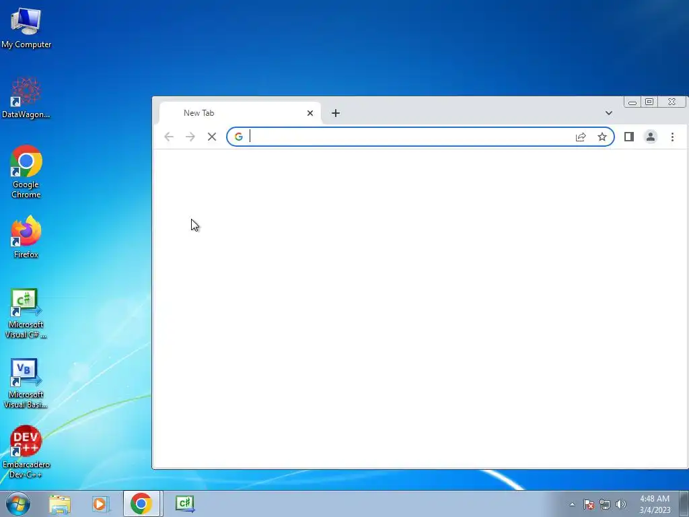The image size is (689, 517).
Task: Minimize the Chrome window
Action: [x=632, y=102]
